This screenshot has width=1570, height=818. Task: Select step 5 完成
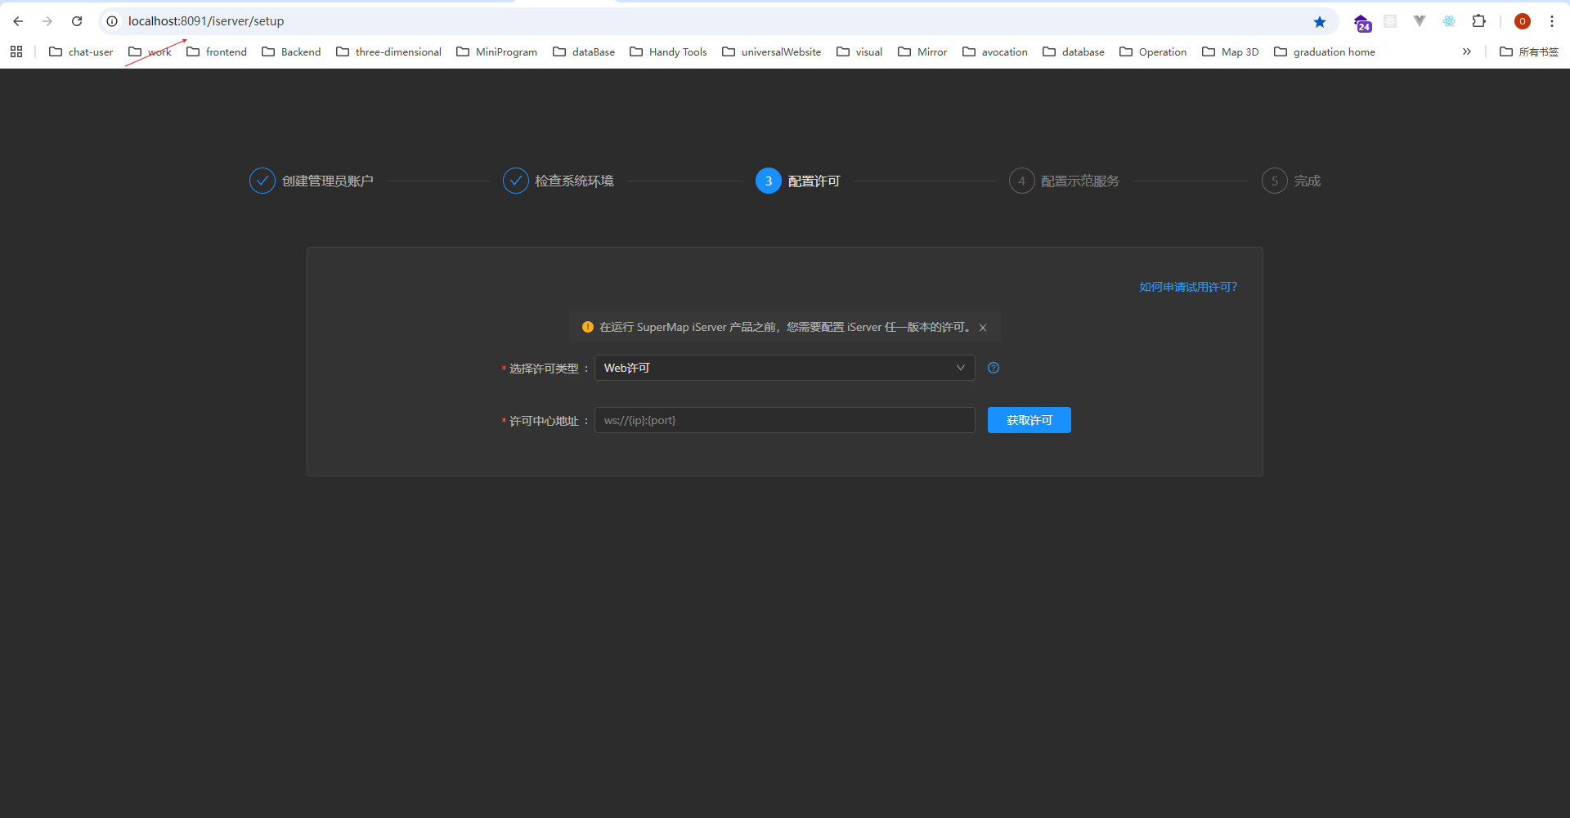click(1291, 181)
